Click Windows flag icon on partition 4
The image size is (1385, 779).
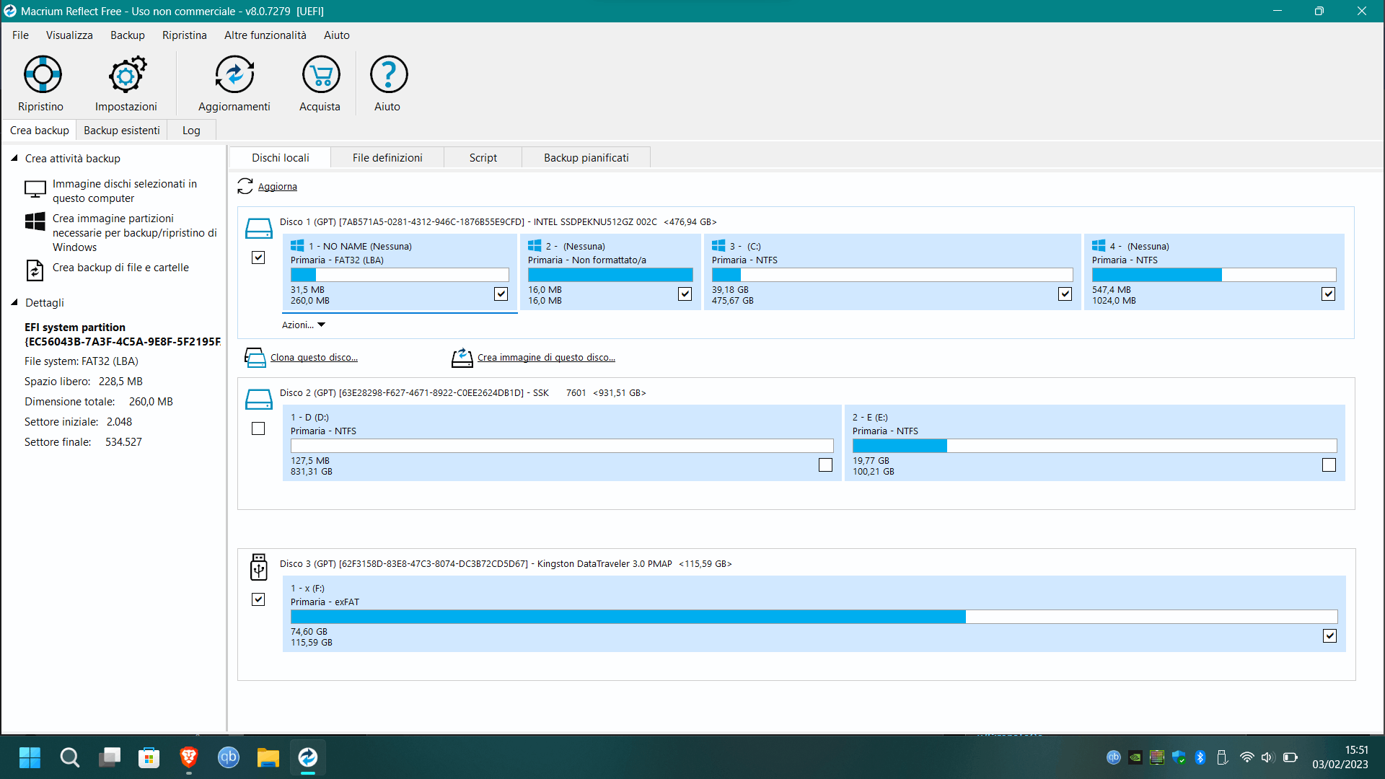[1099, 246]
